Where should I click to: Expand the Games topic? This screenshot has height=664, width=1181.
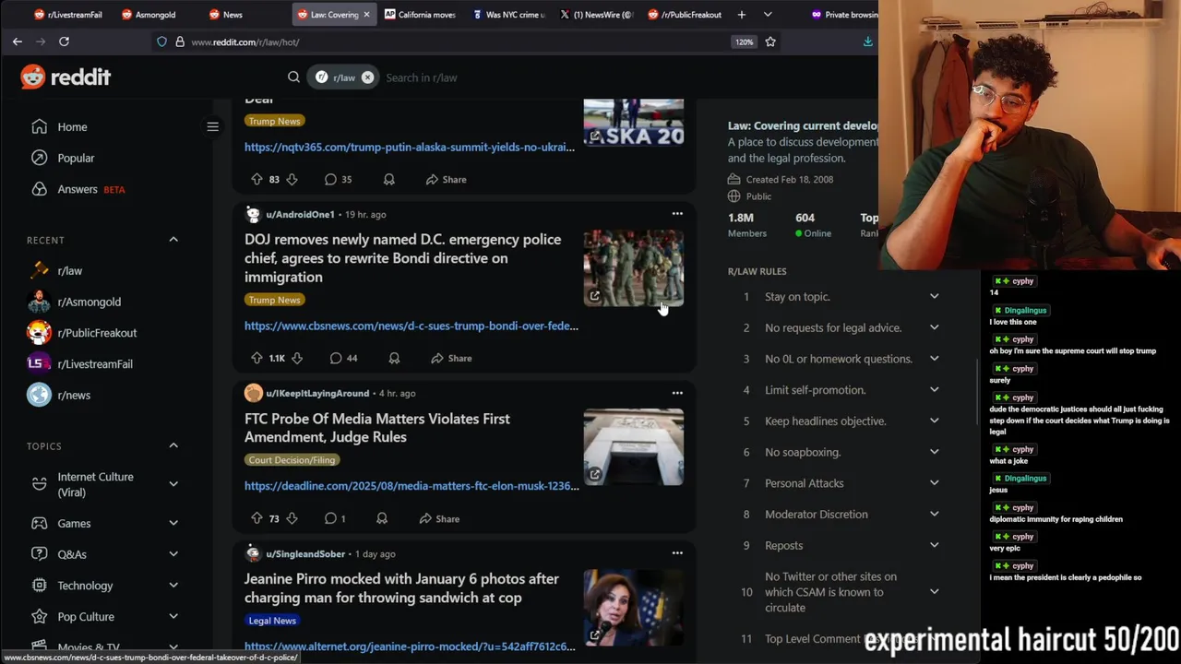click(x=173, y=523)
